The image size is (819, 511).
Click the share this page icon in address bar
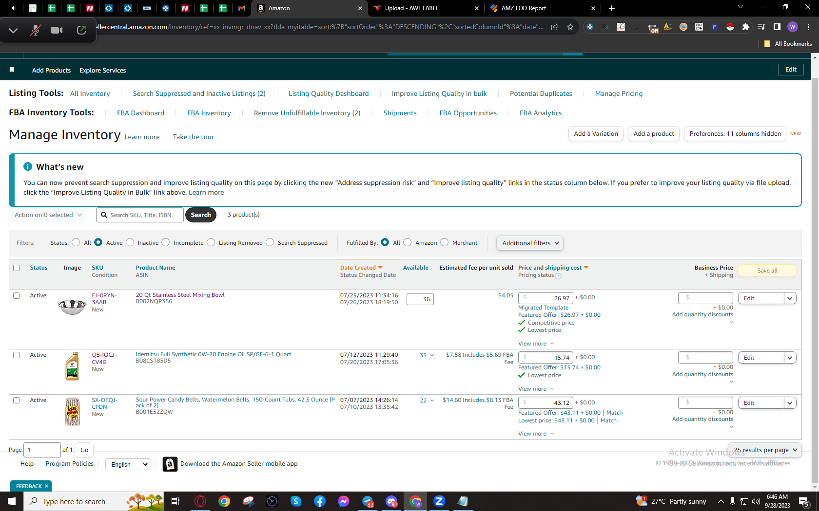tap(555, 27)
